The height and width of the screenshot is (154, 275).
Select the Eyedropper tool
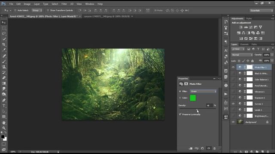point(4,50)
